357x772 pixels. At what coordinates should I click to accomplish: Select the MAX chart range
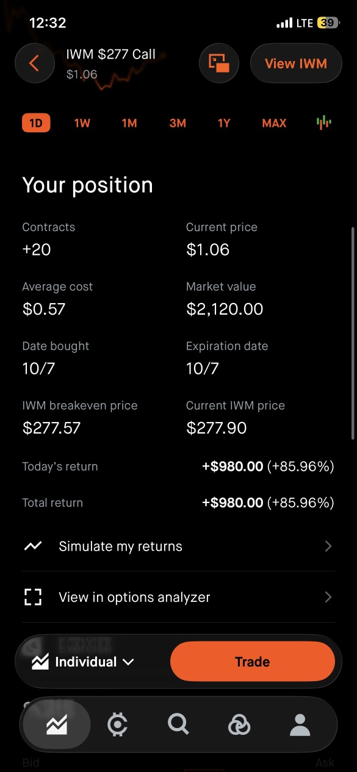(274, 123)
